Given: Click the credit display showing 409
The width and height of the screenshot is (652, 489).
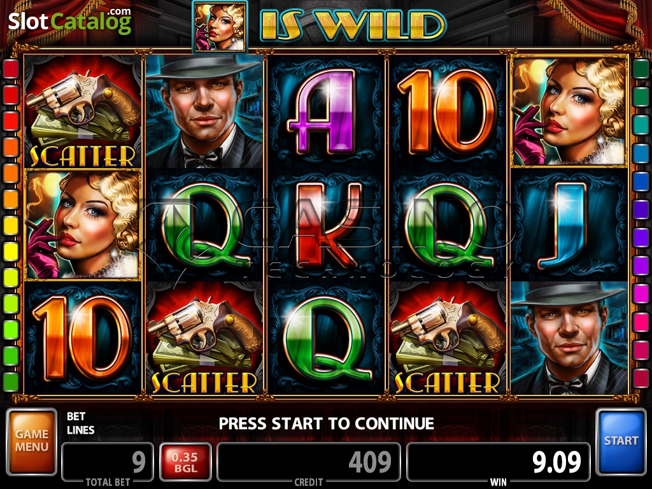Looking at the screenshot, I should [309, 462].
